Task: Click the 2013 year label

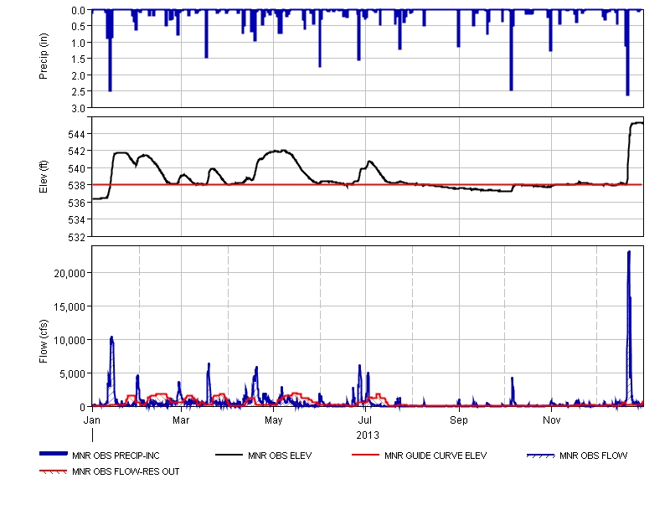Action: pos(368,435)
